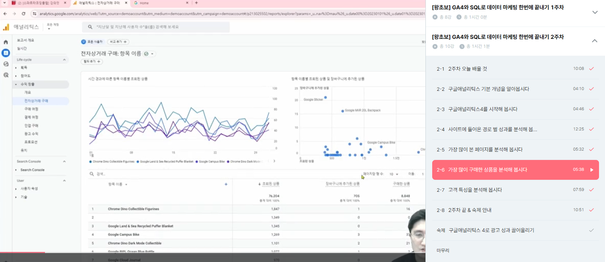Toggle the completion check for lesson 2-8
The width and height of the screenshot is (605, 262).
[x=592, y=210]
